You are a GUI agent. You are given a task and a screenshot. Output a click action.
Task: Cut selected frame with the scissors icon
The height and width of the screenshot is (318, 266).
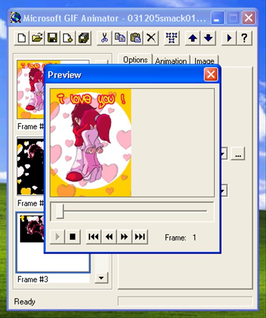pyautogui.click(x=104, y=38)
